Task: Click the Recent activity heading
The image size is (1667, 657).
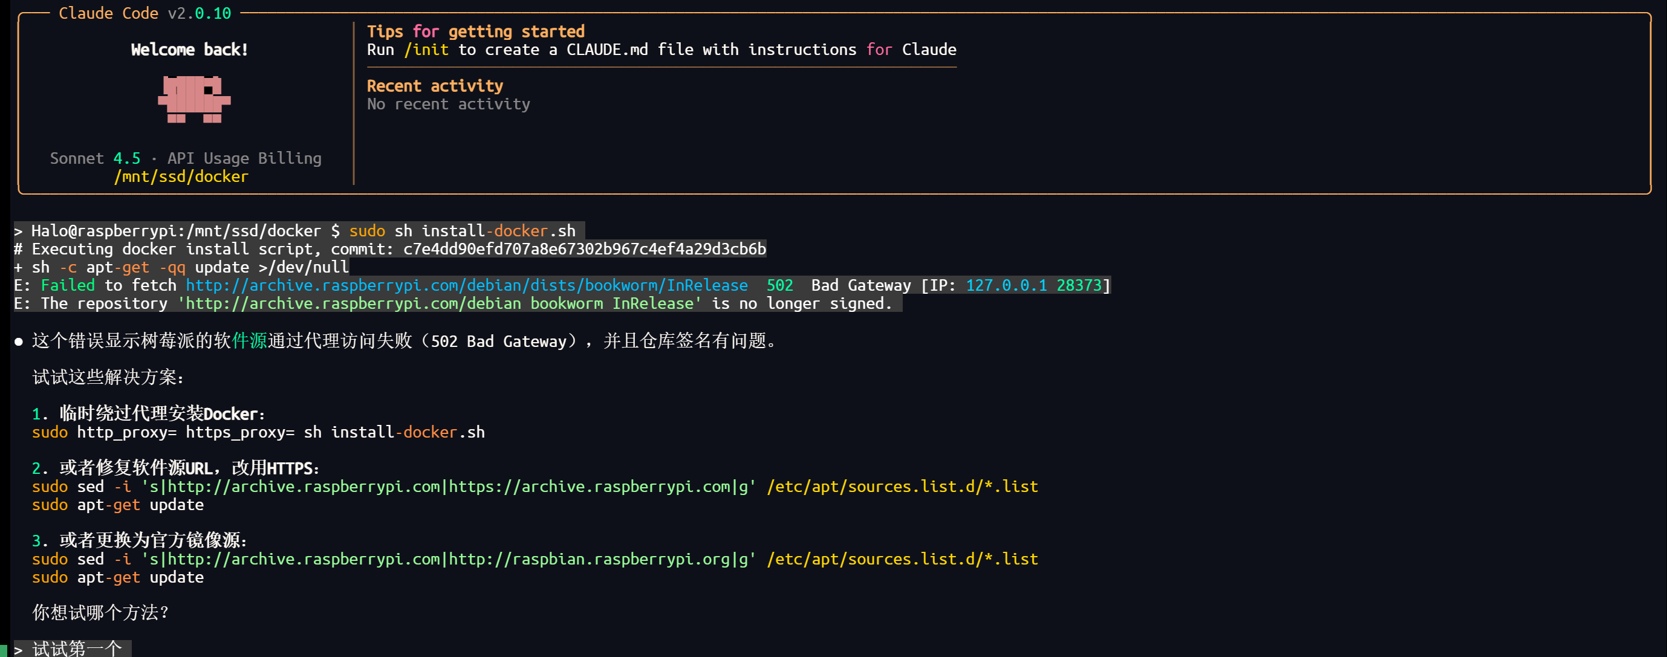Action: [434, 86]
